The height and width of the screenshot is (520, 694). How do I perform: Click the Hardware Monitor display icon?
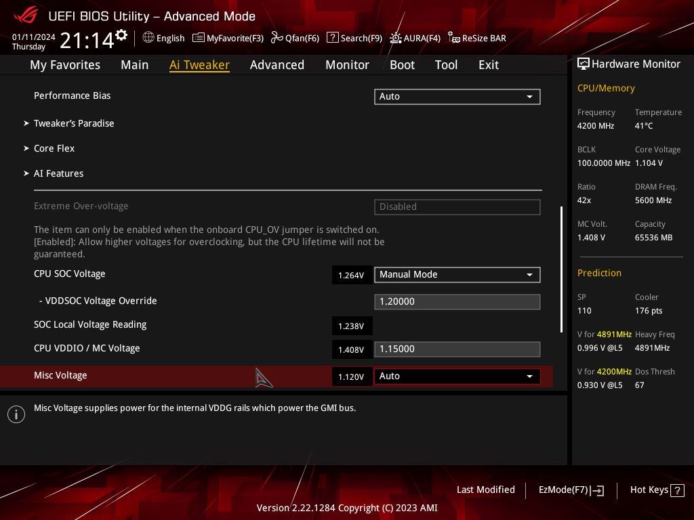[x=584, y=64]
